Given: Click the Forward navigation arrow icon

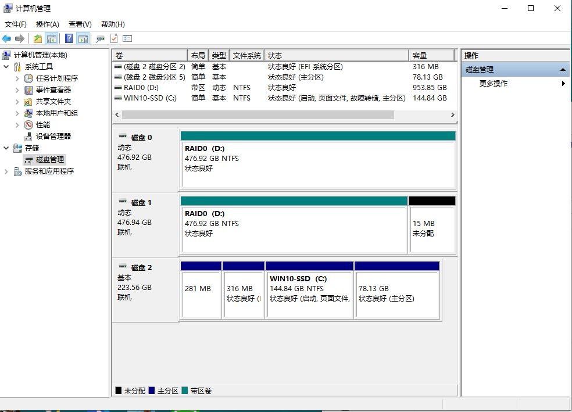Looking at the screenshot, I should click(x=19, y=38).
